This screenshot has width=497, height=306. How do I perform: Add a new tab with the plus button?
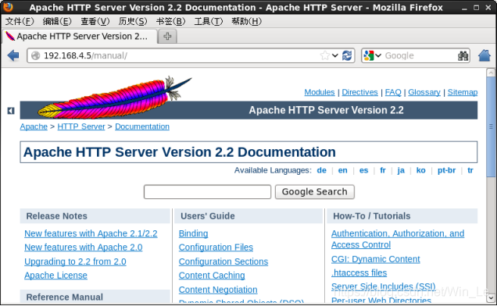[x=167, y=37]
